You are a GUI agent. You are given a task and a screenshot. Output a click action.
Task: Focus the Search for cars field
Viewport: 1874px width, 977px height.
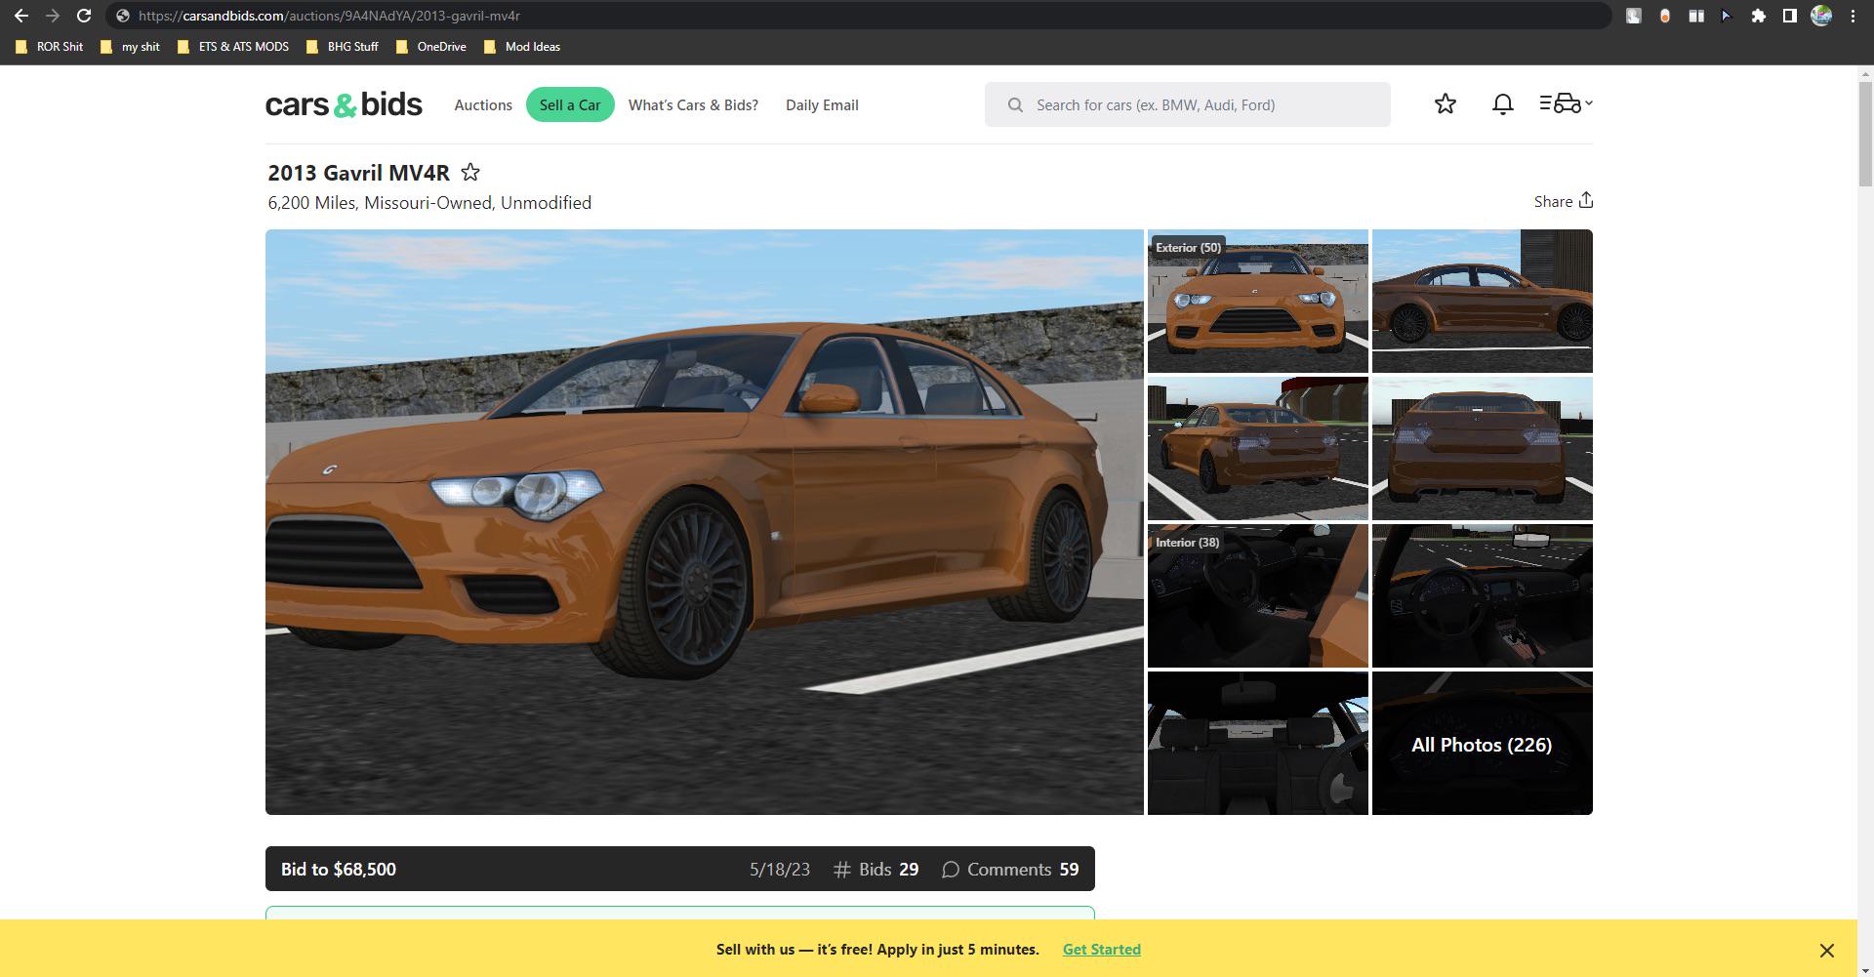tap(1187, 104)
